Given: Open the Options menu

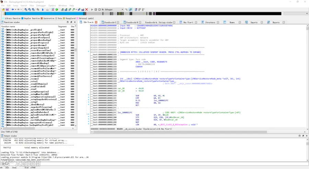Looking at the screenshot, I should point(52,5).
